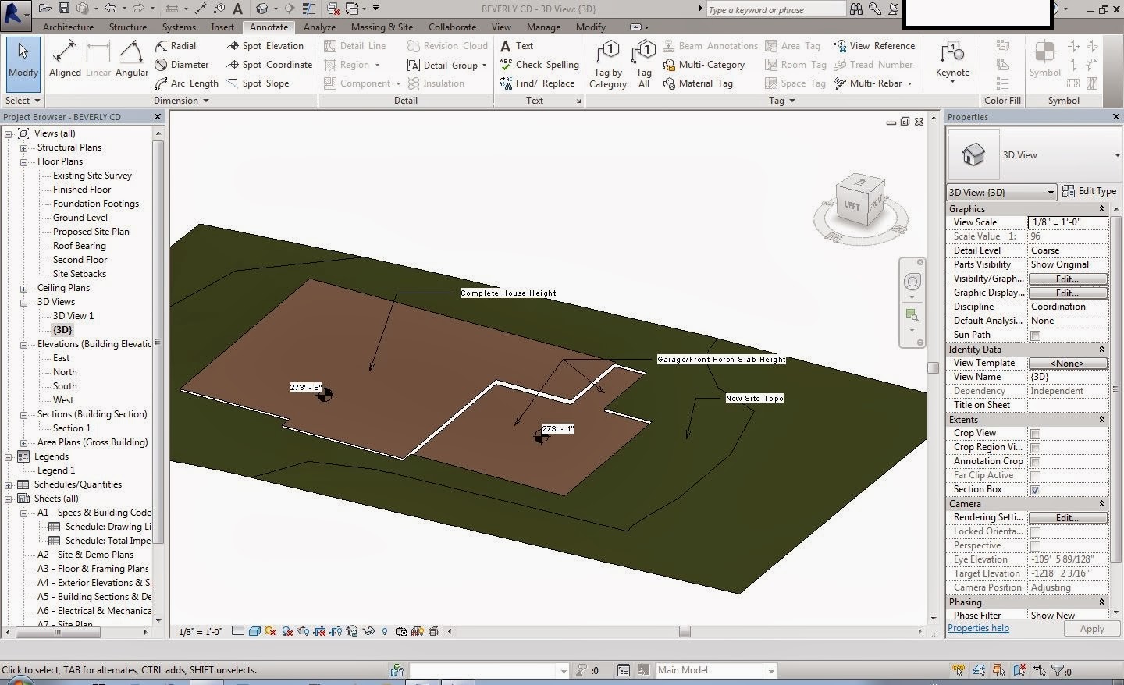Open Temporary Hide/Isolate on view control bar
Screen dimensions: 1124x685
coord(368,631)
